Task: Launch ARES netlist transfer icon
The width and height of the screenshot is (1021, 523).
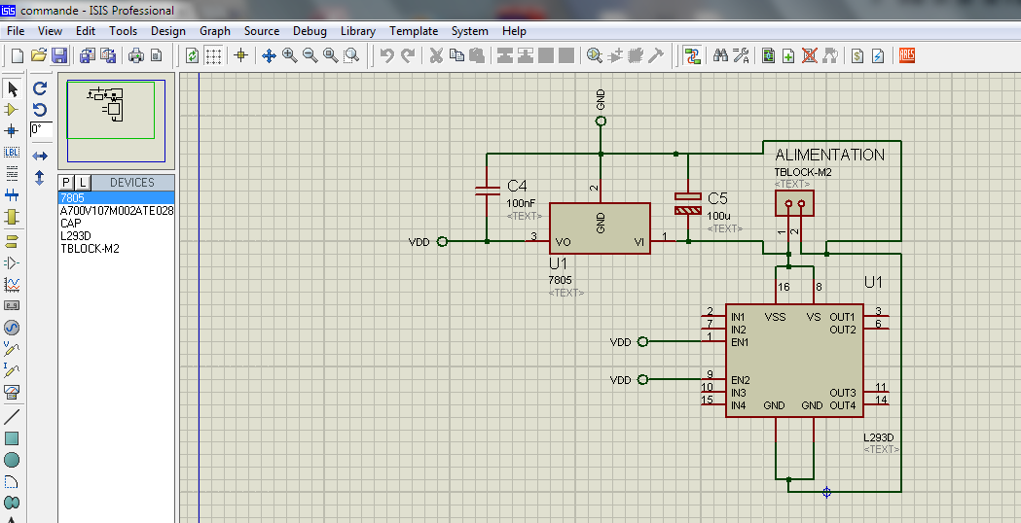Action: tap(907, 55)
